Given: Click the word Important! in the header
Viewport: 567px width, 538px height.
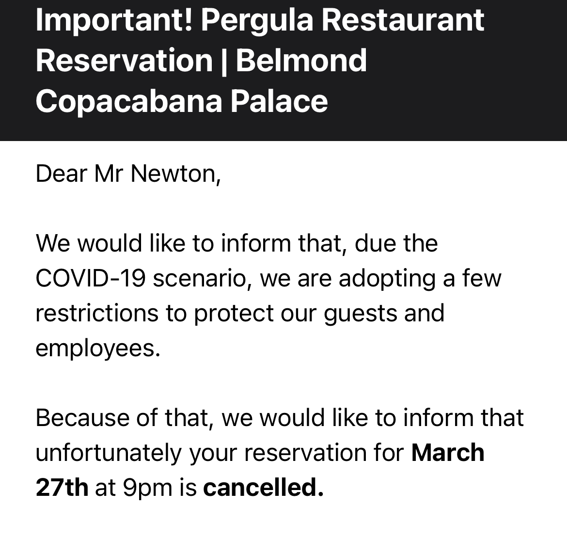Looking at the screenshot, I should (x=114, y=21).
